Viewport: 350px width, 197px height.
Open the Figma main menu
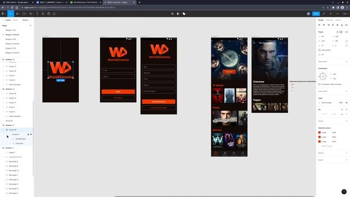(x=3, y=14)
